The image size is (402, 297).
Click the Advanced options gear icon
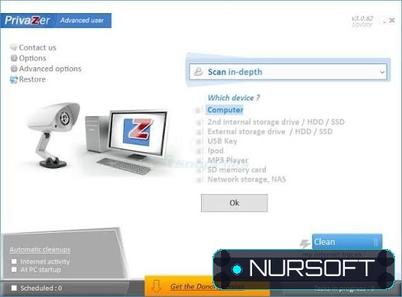point(14,69)
